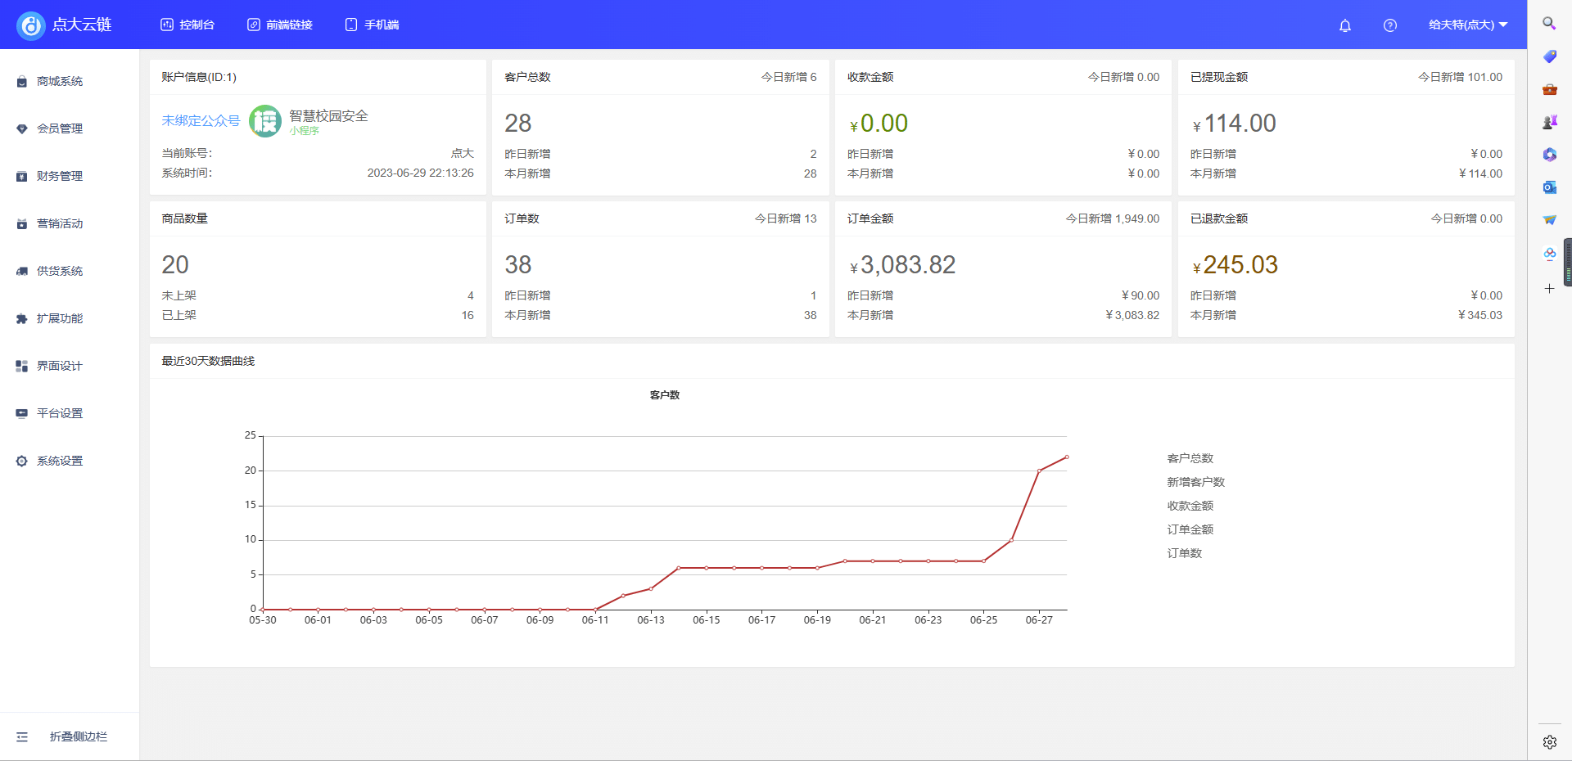Toggle 订单数 series in chart legend
The image size is (1572, 761).
tap(1185, 553)
